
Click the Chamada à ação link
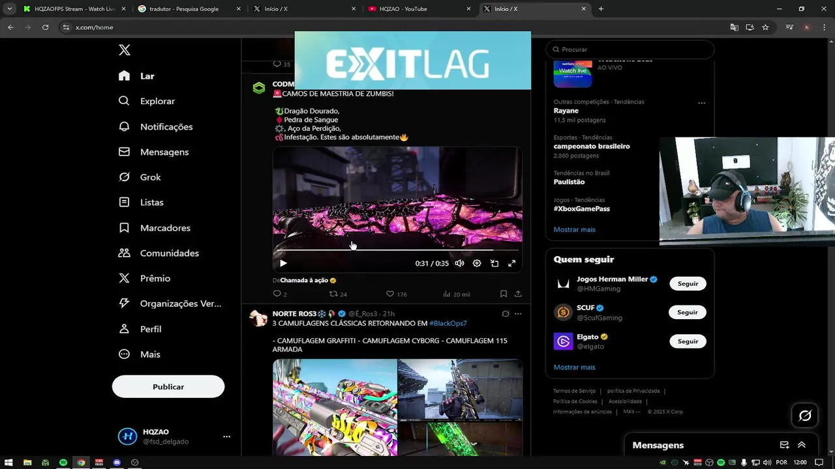[304, 280]
